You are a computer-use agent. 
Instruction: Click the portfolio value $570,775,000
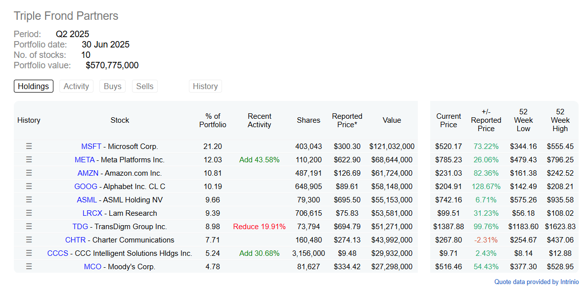pyautogui.click(x=112, y=65)
